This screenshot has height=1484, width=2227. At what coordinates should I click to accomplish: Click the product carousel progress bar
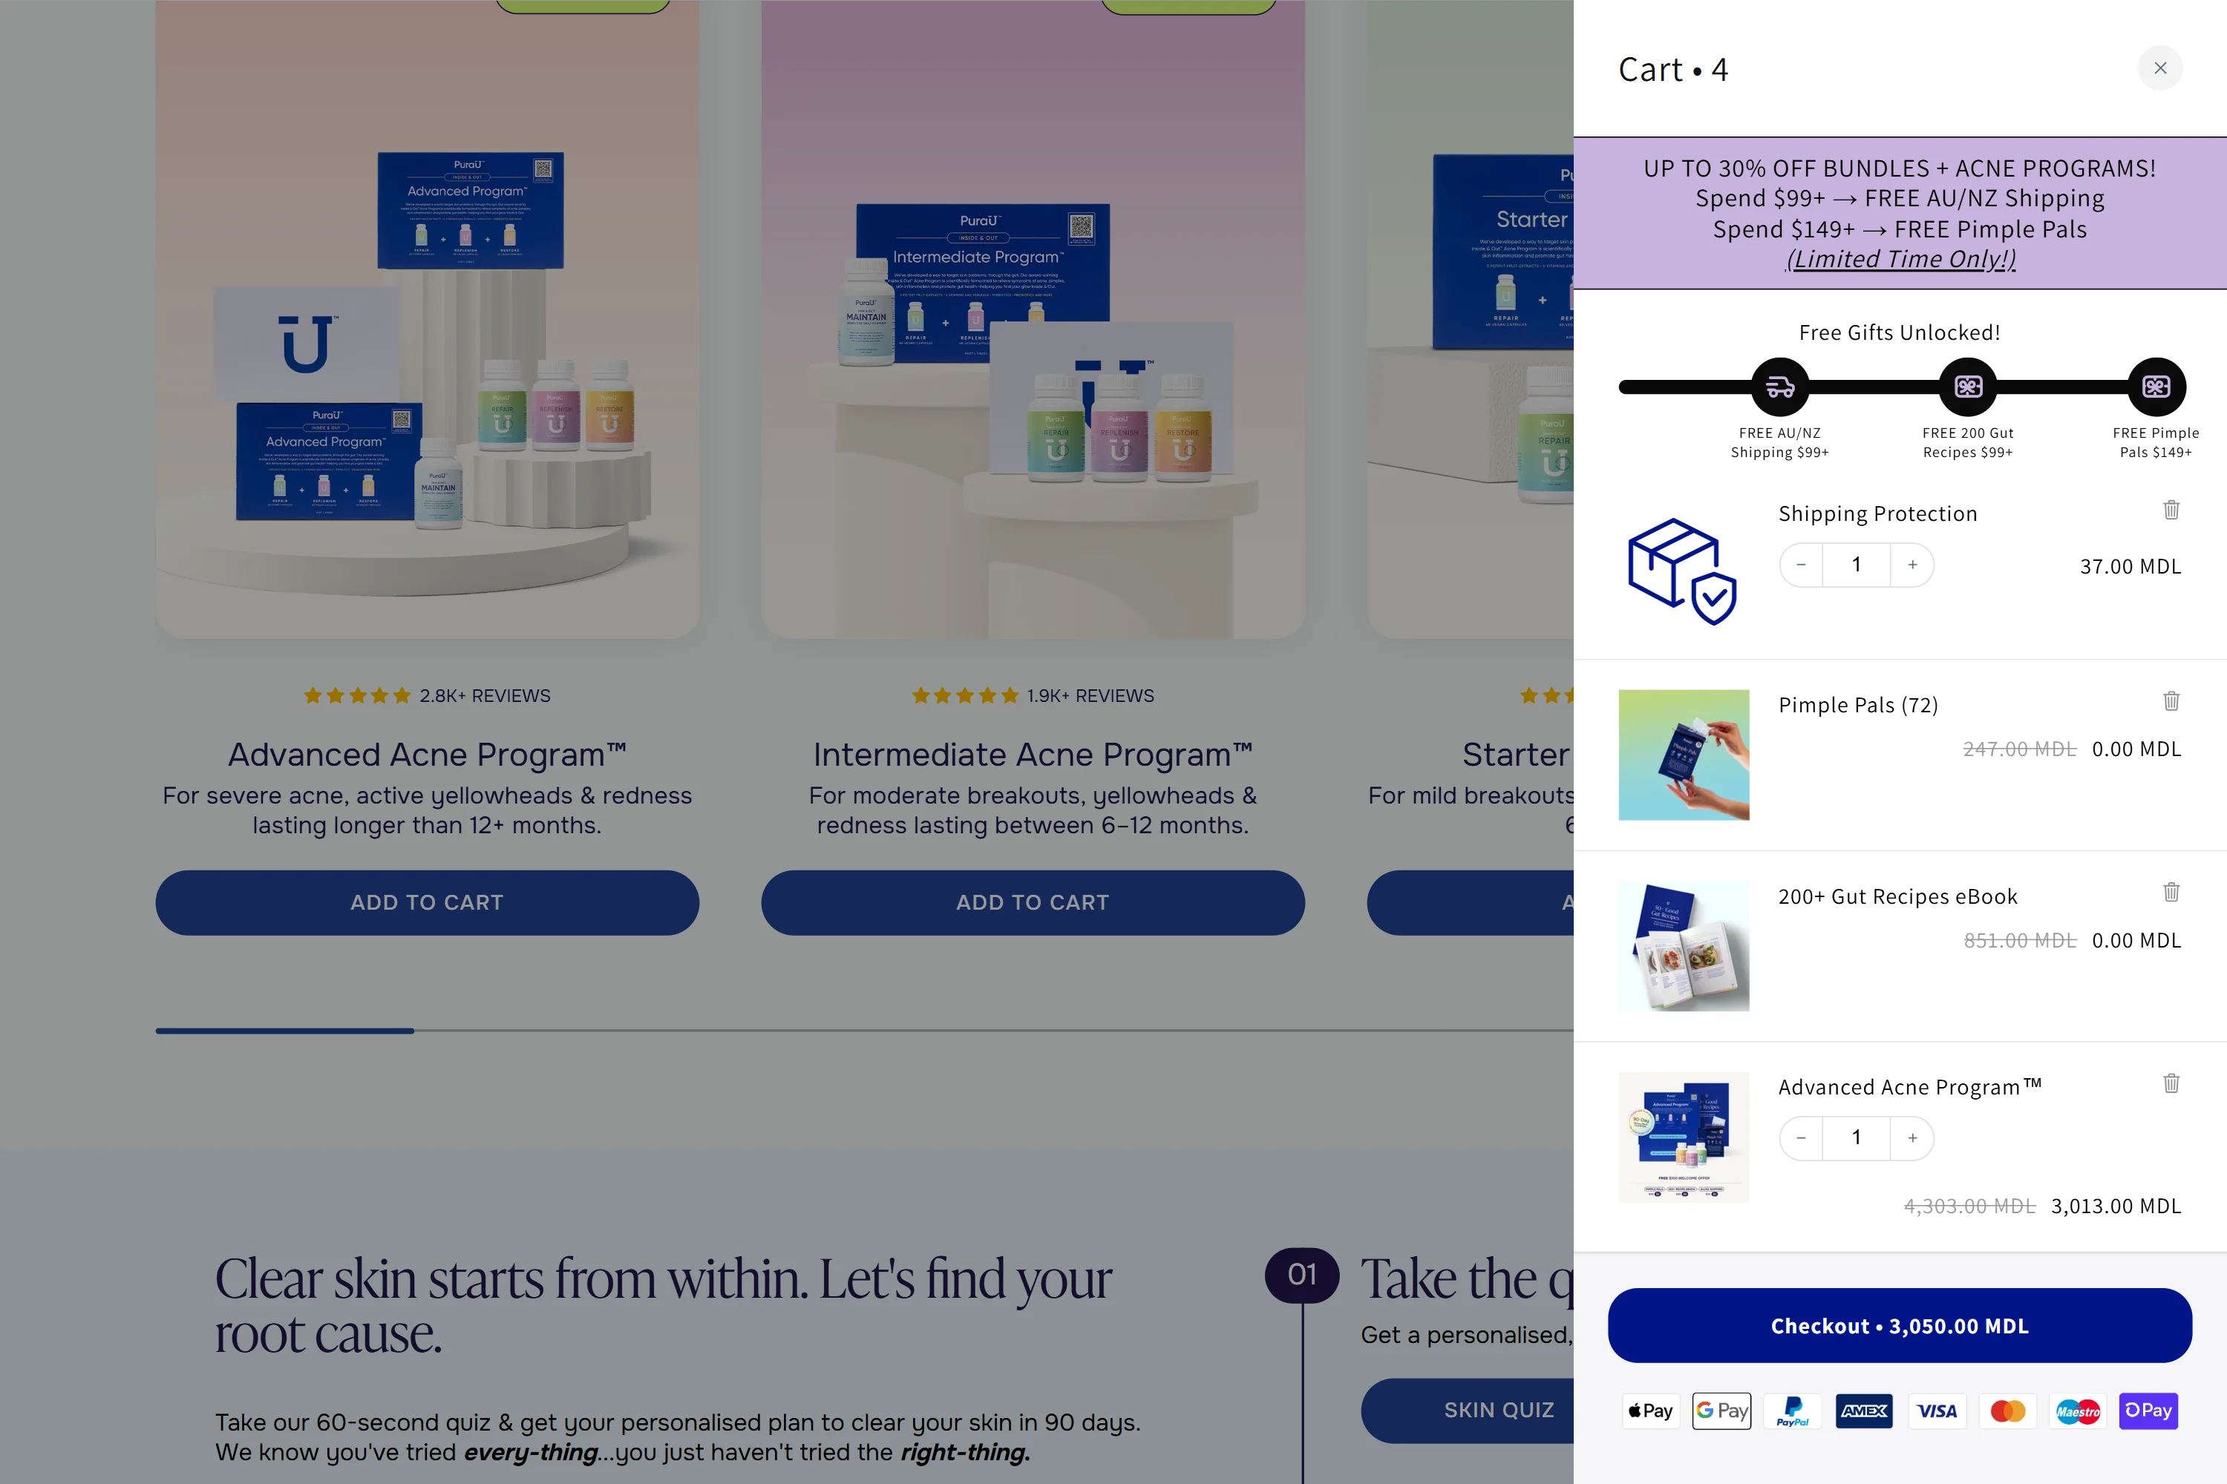tap(852, 1031)
